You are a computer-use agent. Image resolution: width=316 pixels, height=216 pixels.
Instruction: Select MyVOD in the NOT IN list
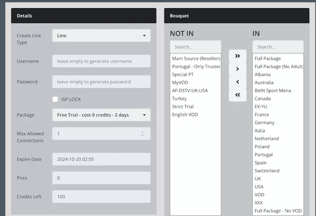click(181, 83)
